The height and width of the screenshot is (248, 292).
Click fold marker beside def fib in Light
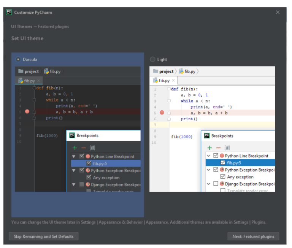point(169,89)
